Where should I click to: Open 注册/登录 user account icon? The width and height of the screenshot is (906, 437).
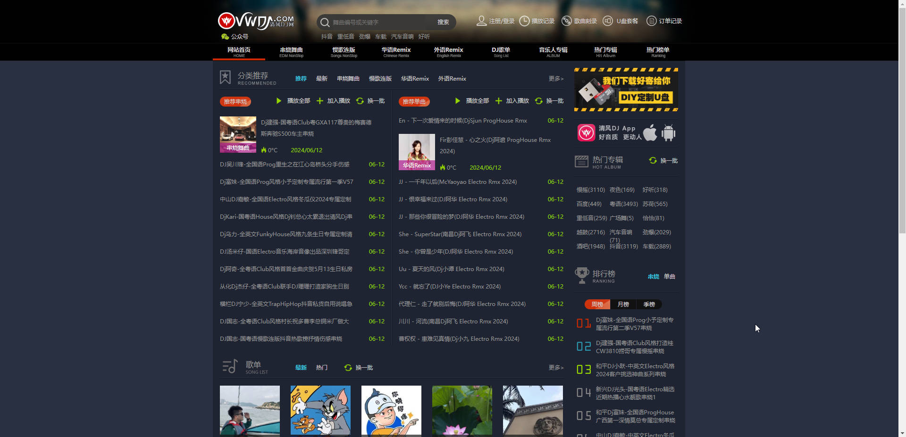(481, 21)
